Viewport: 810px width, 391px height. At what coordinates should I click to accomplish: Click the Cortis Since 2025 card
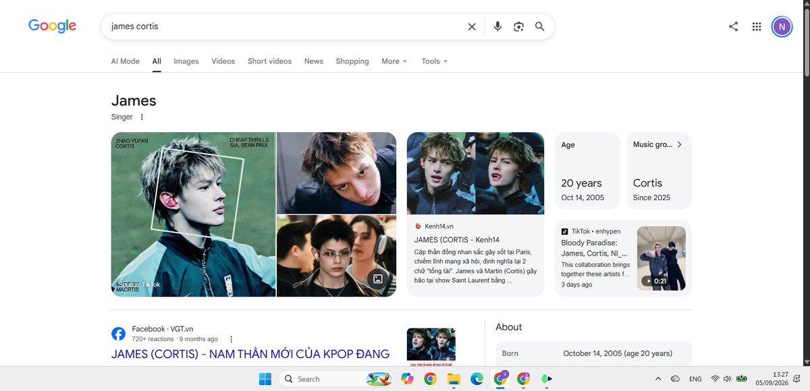[659, 171]
